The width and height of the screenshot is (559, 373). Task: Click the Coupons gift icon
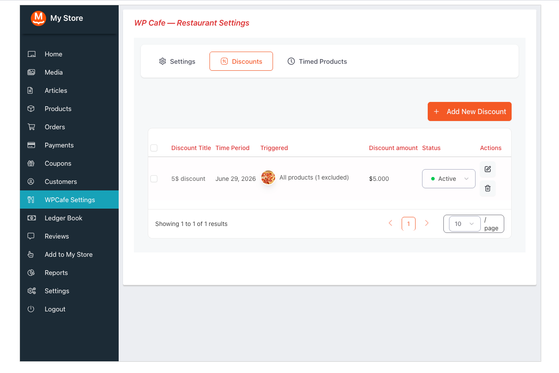tap(31, 164)
